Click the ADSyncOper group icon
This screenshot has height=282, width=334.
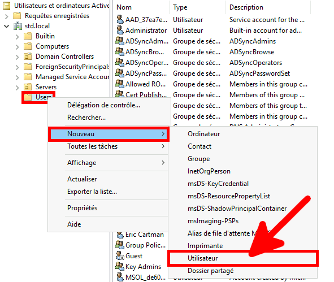coord(120,62)
